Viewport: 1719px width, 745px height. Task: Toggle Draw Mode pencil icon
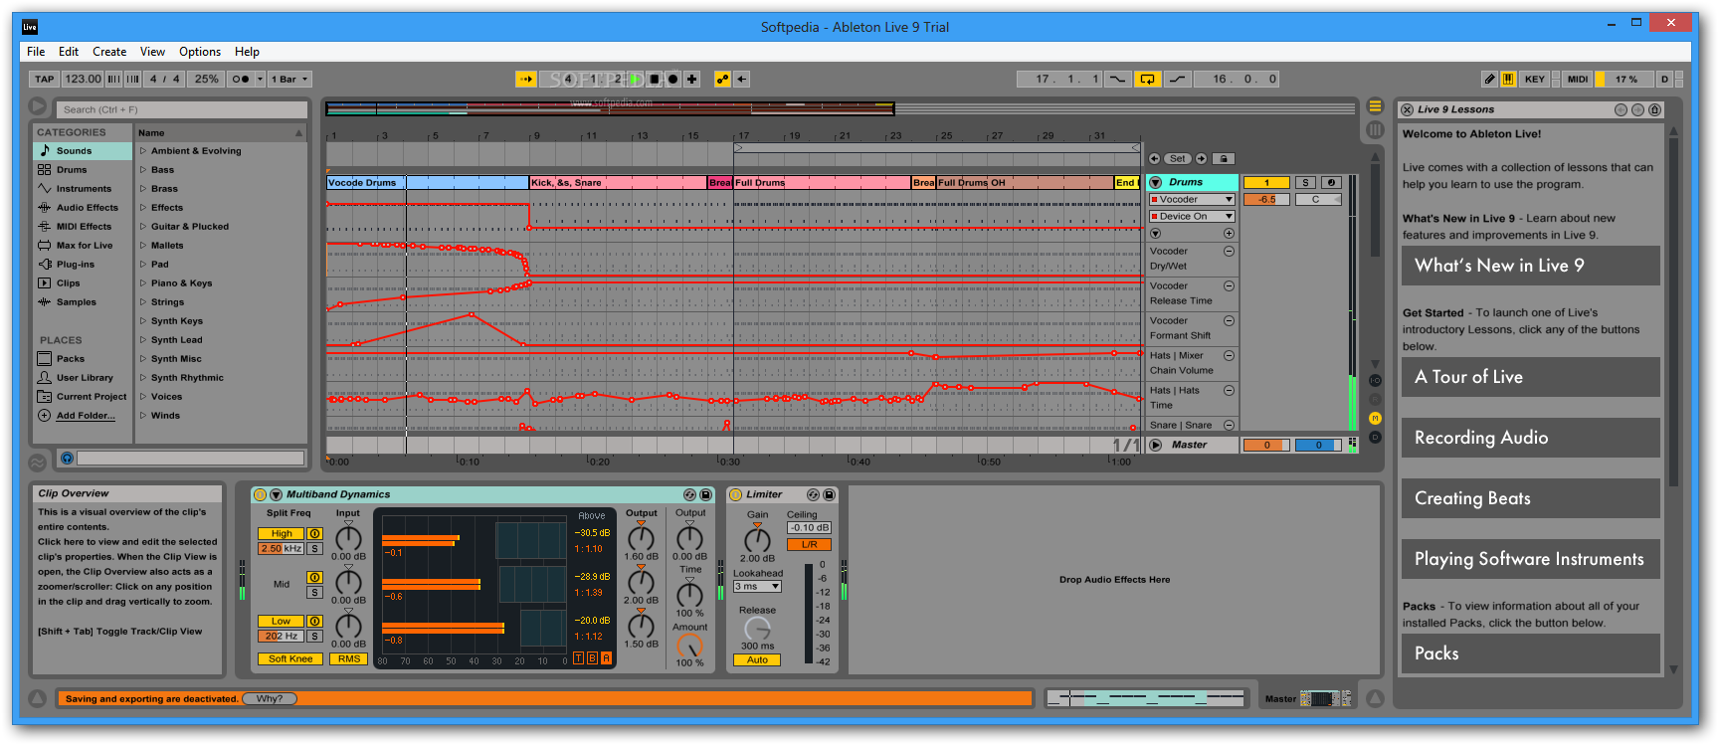click(1489, 79)
